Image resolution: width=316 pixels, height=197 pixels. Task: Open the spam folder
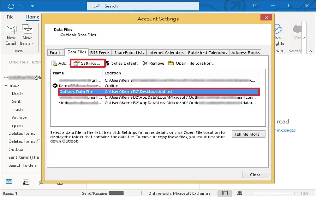point(17,126)
